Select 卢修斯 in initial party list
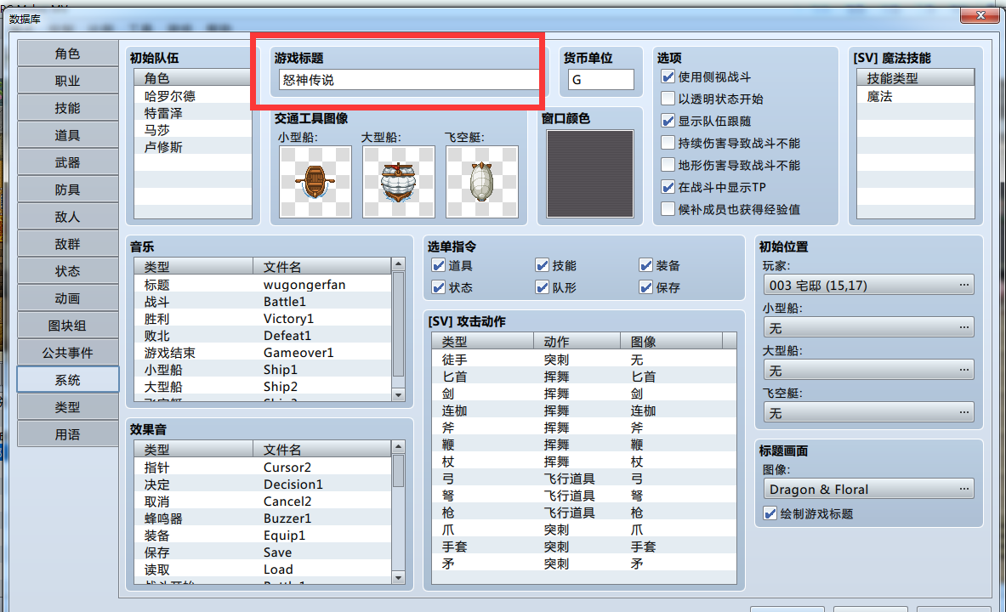 pyautogui.click(x=192, y=147)
